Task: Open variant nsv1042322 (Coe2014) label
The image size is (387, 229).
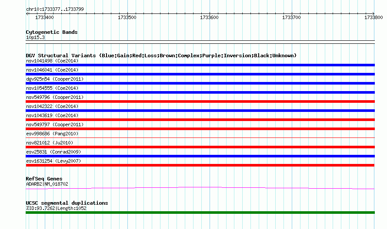Action: point(52,106)
